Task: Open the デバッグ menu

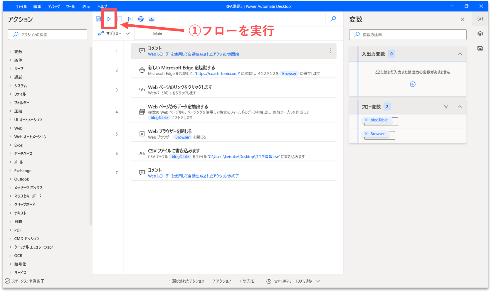Action: click(x=54, y=6)
